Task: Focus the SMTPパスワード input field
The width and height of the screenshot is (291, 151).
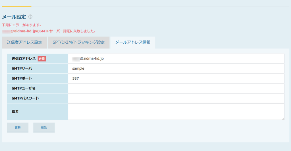Action: point(176,98)
